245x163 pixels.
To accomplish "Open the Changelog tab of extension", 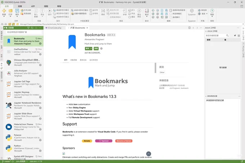I will pos(83,60).
